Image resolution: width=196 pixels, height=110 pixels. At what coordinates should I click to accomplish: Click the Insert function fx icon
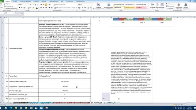pyautogui.click(x=22, y=13)
